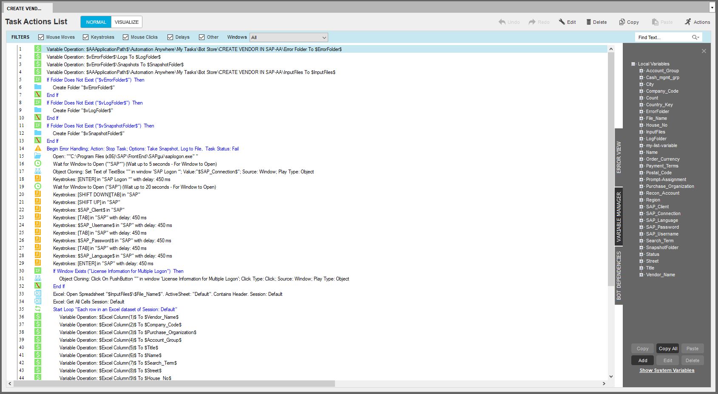This screenshot has width=718, height=394.
Task: Close the variable manager panel with X
Action: (x=704, y=51)
